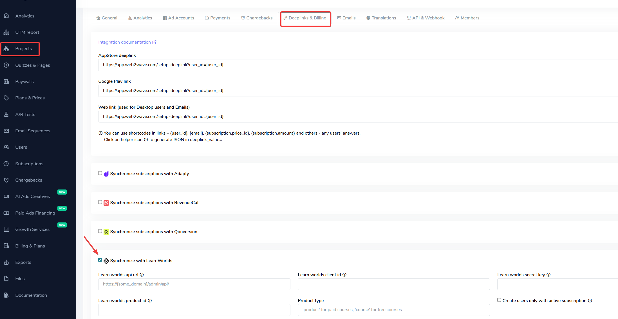Click the AppStore deeplink field

coord(358,65)
